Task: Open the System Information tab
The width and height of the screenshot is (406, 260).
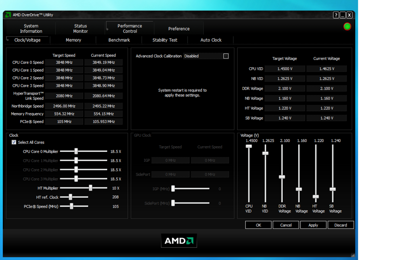Action: [x=31, y=29]
